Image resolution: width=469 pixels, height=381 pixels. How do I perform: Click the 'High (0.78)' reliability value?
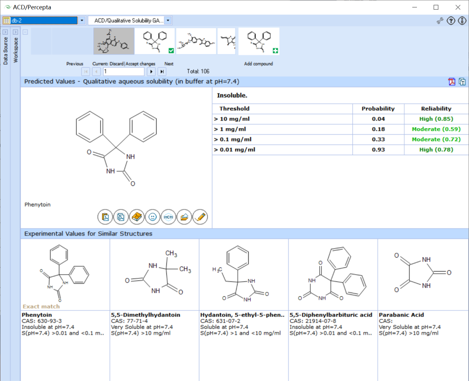(436, 149)
